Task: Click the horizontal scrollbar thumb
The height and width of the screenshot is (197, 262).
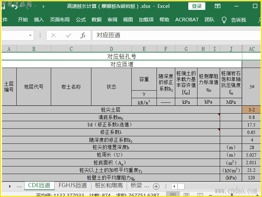Action: (x=181, y=186)
